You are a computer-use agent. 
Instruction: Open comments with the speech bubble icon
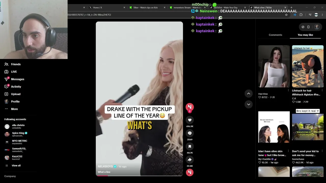pos(190,133)
